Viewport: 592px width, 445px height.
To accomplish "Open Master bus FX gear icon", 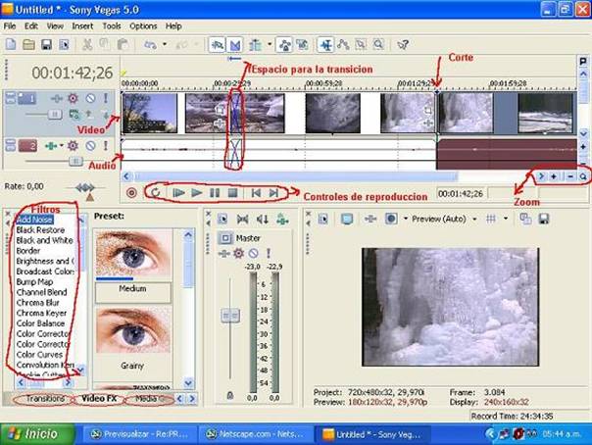I will click(238, 253).
